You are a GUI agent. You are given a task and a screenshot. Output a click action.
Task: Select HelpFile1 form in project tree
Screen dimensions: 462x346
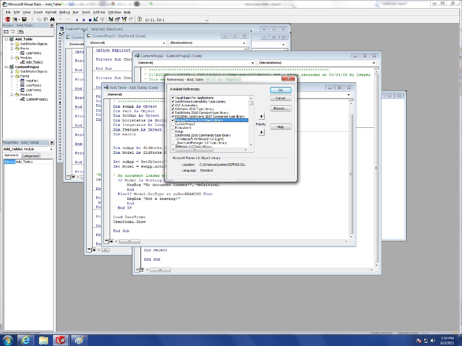[32, 81]
